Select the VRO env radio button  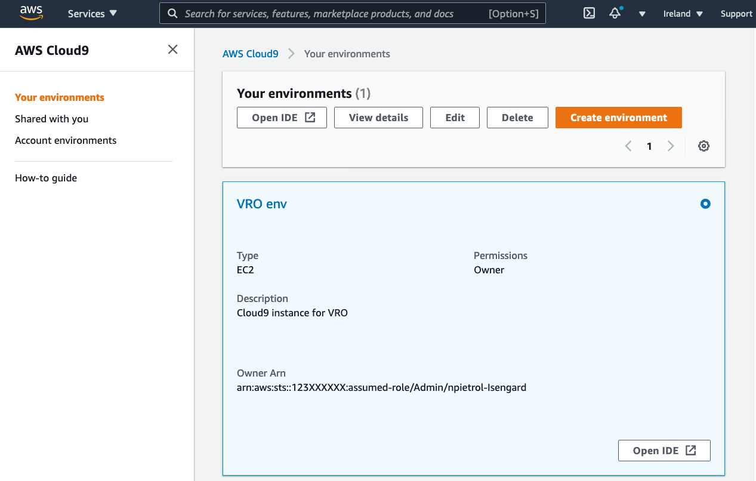(705, 204)
